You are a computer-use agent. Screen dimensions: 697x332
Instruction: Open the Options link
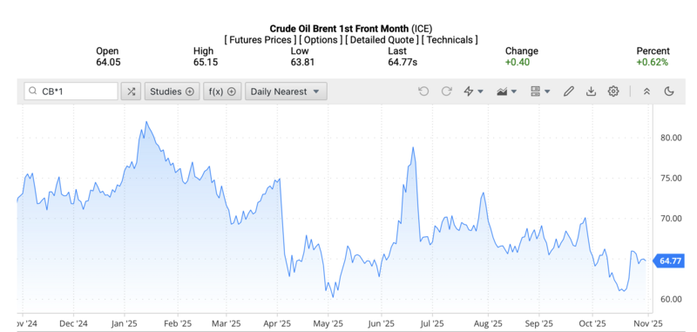point(321,39)
